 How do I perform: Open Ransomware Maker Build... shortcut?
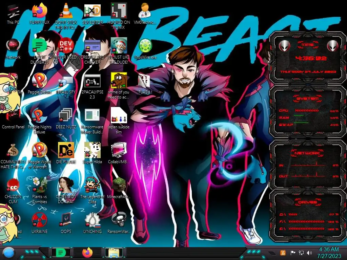click(x=92, y=121)
